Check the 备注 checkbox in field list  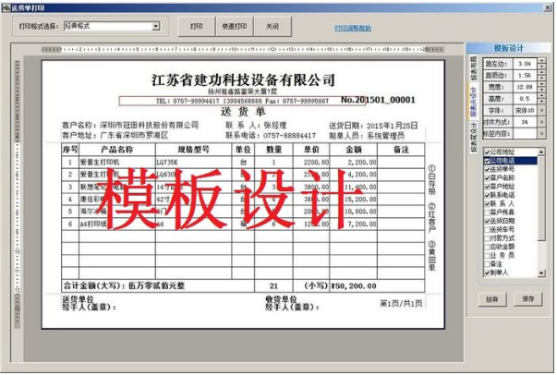(488, 264)
